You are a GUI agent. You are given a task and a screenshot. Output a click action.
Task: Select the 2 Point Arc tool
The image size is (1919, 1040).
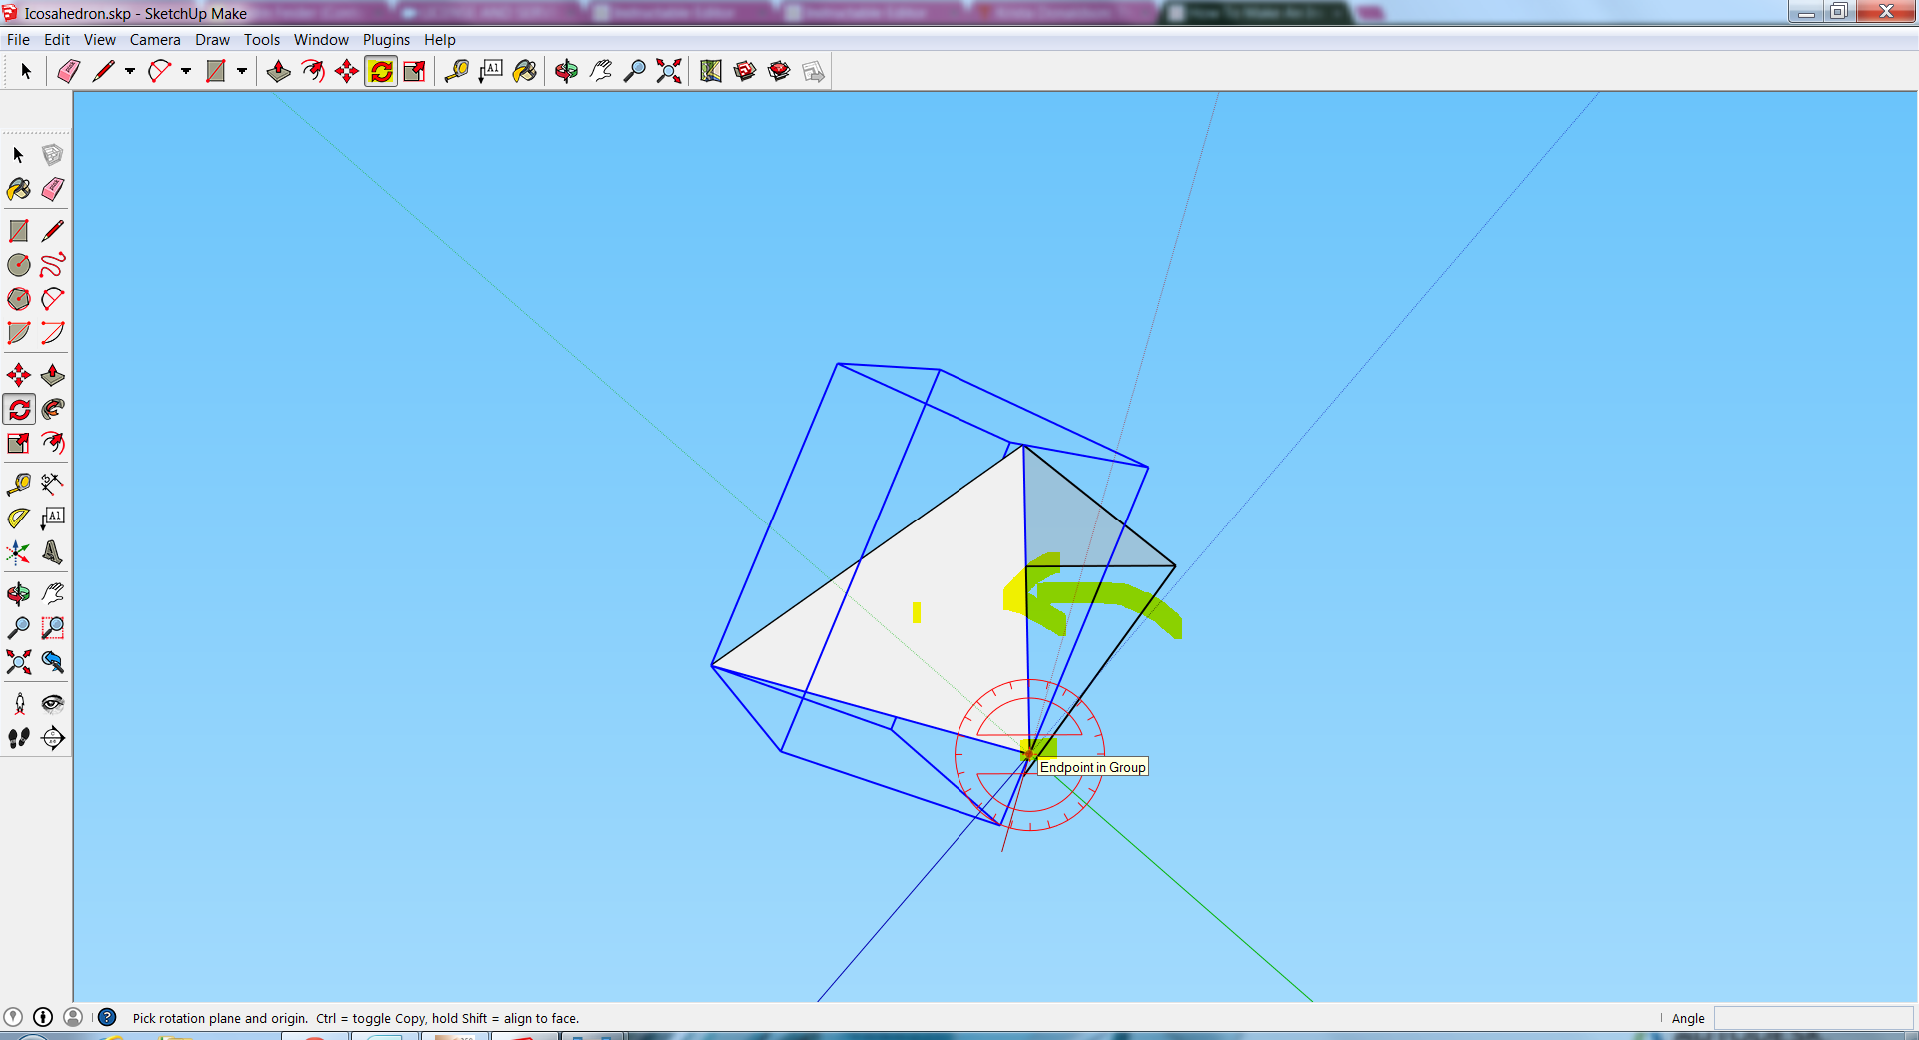tap(53, 299)
